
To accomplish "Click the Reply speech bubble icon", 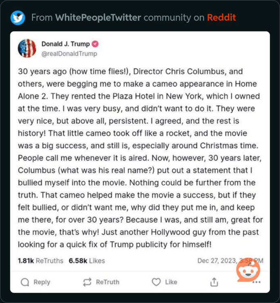I will pyautogui.click(x=25, y=282).
